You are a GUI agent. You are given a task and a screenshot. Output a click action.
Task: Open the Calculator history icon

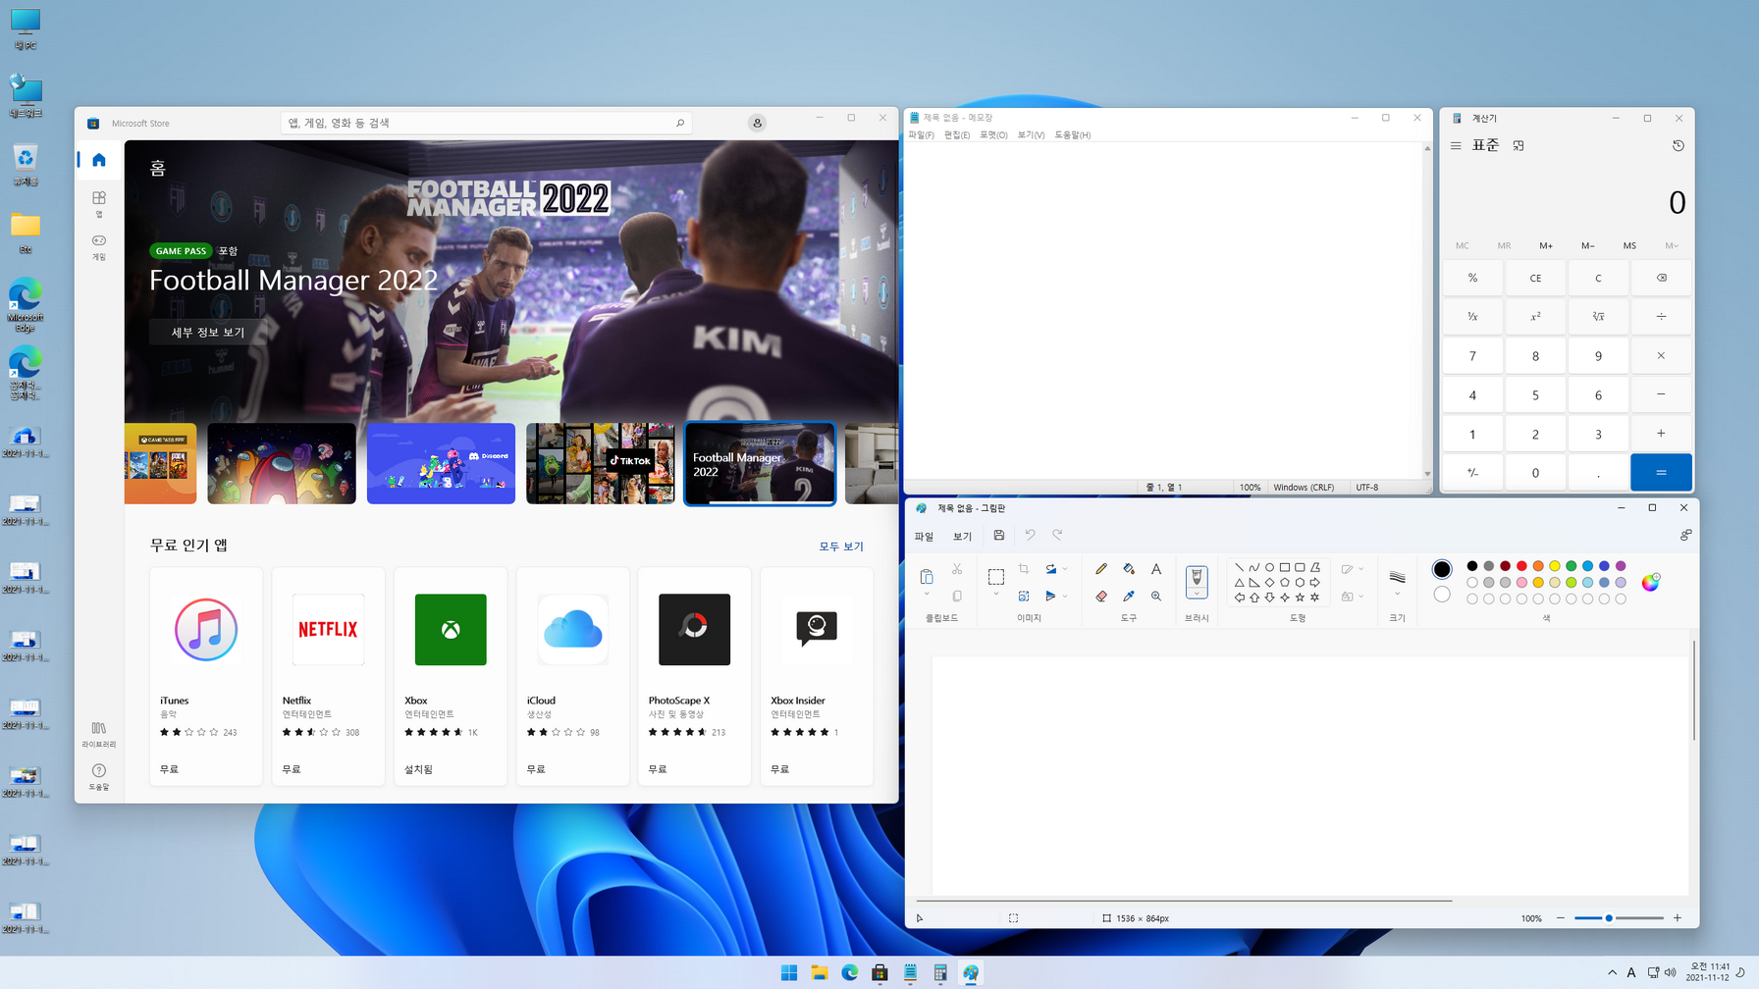tap(1679, 145)
